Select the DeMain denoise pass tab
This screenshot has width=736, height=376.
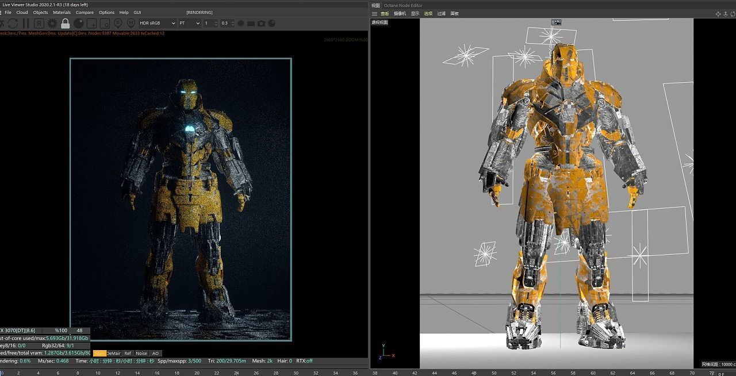point(113,354)
